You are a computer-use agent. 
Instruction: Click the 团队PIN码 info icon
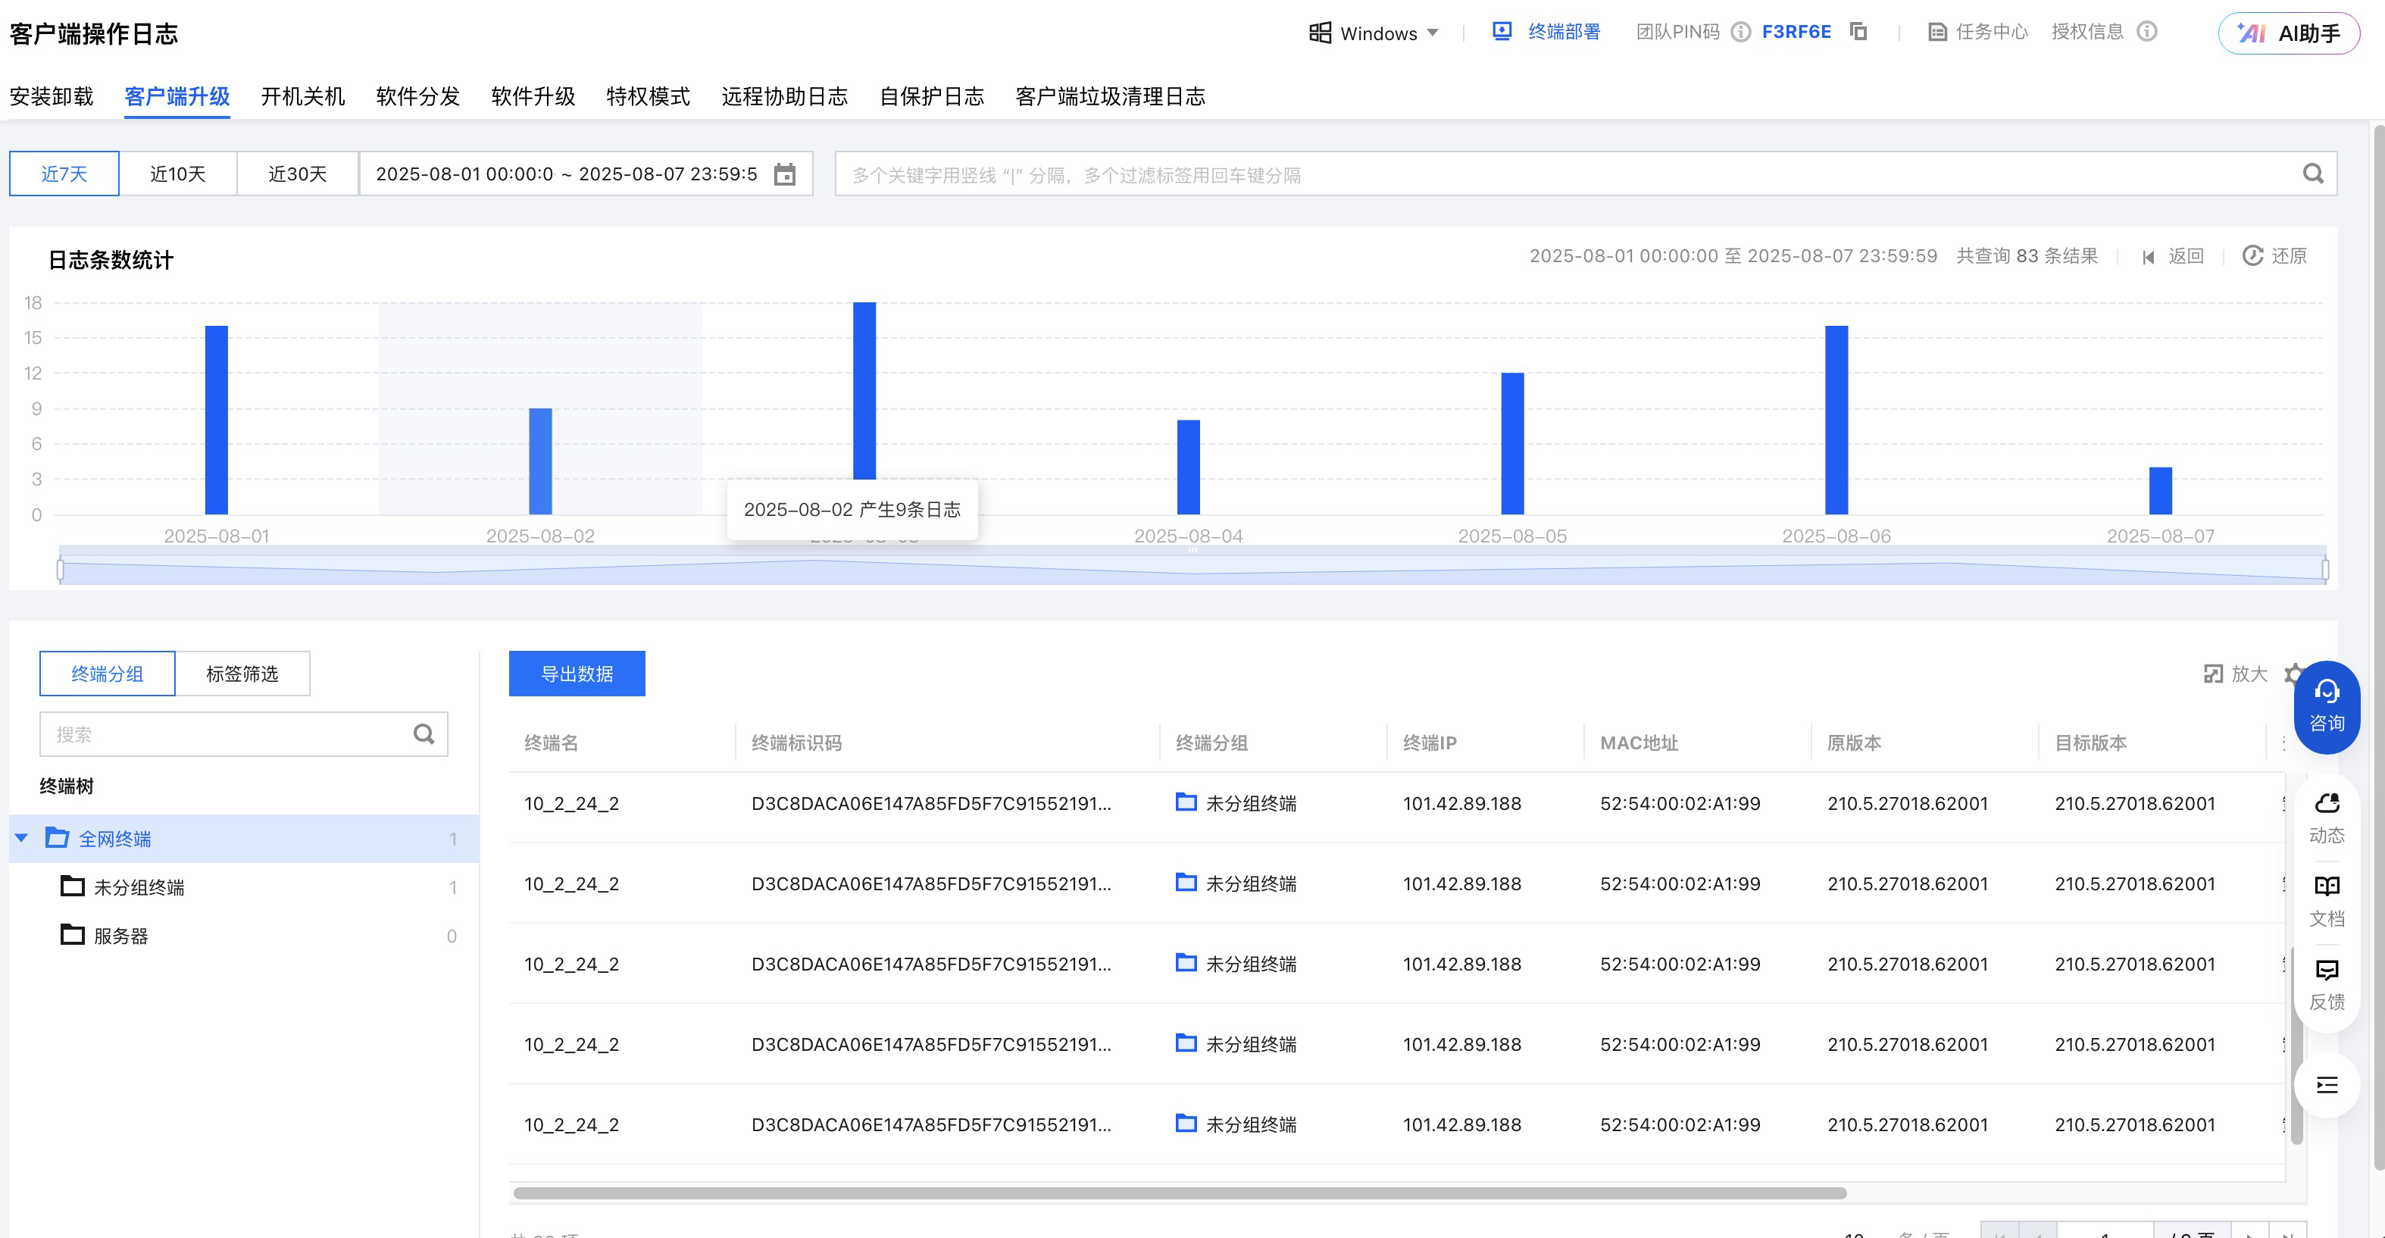1740,33
